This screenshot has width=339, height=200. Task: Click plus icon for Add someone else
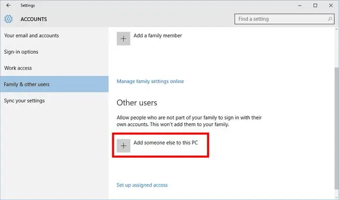pos(124,146)
